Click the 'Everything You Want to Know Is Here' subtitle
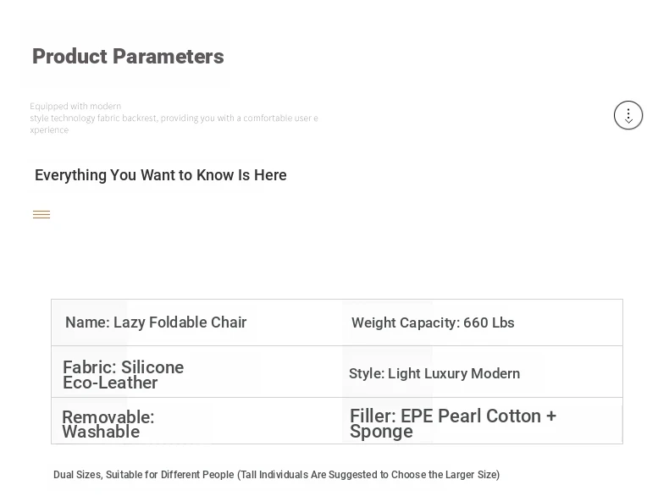This screenshot has height=496, width=669. pos(160,175)
